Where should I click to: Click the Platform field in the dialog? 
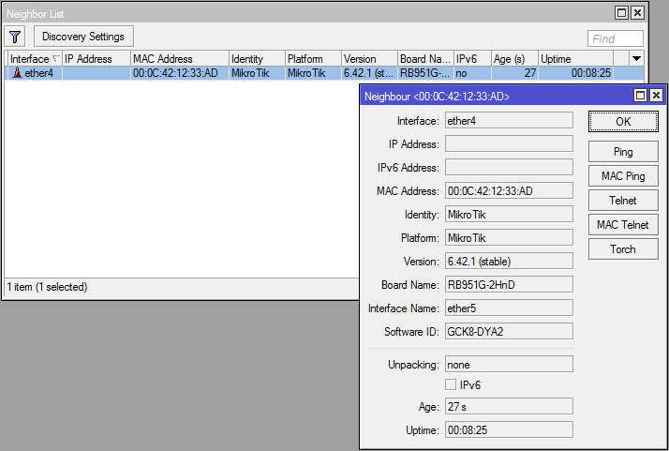click(x=509, y=238)
